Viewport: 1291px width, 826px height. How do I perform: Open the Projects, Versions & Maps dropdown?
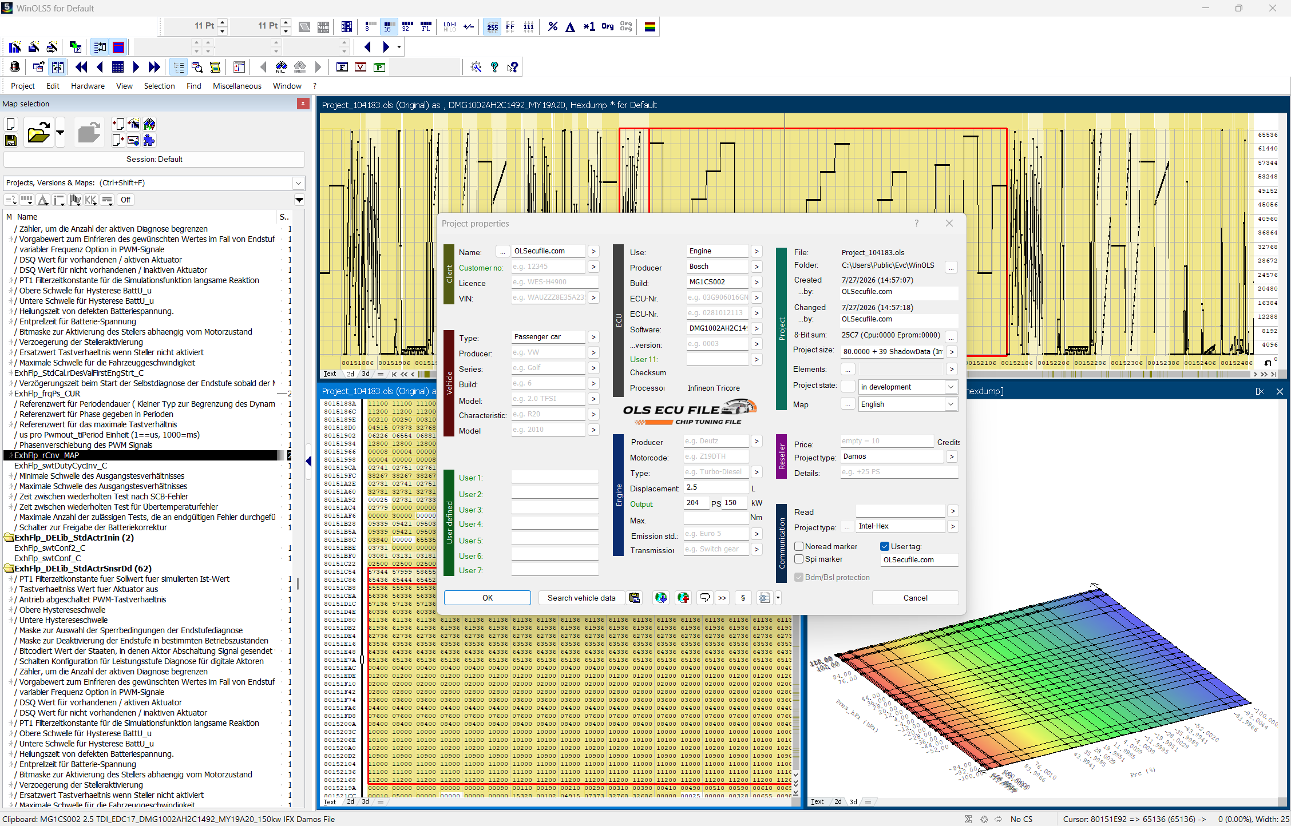pyautogui.click(x=298, y=183)
